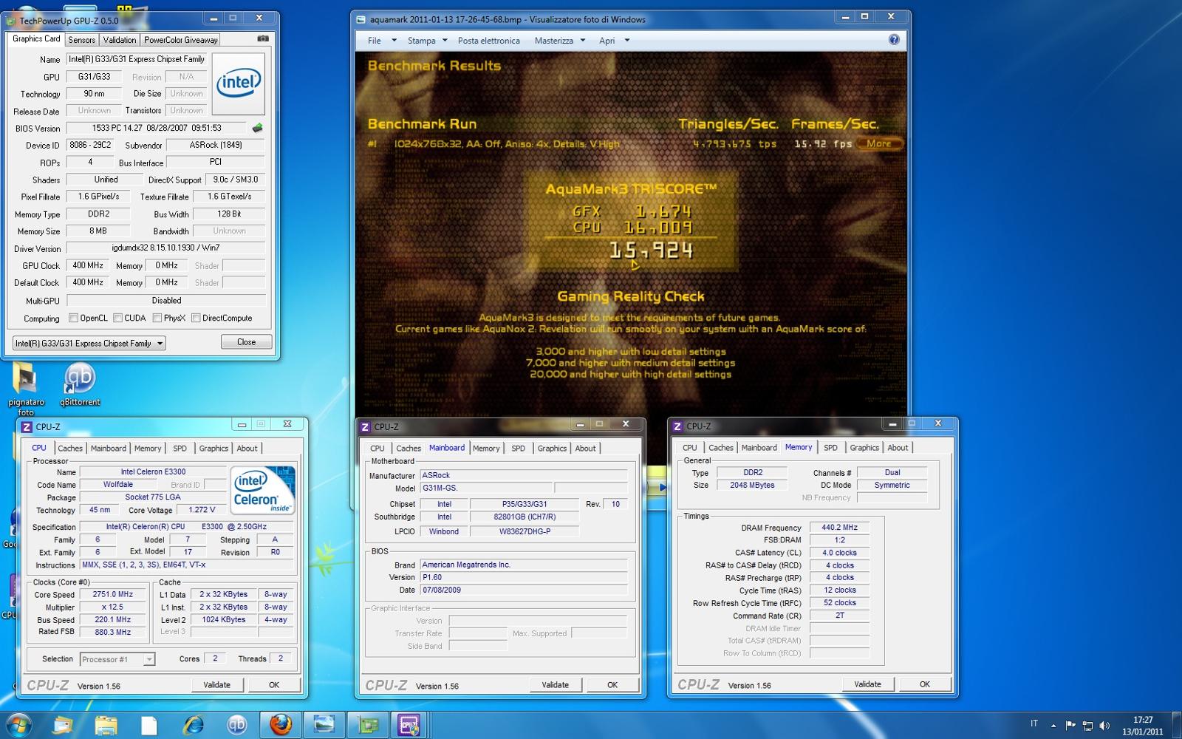
Task: Open the Processor #1 selection dropdown
Action: (x=117, y=659)
